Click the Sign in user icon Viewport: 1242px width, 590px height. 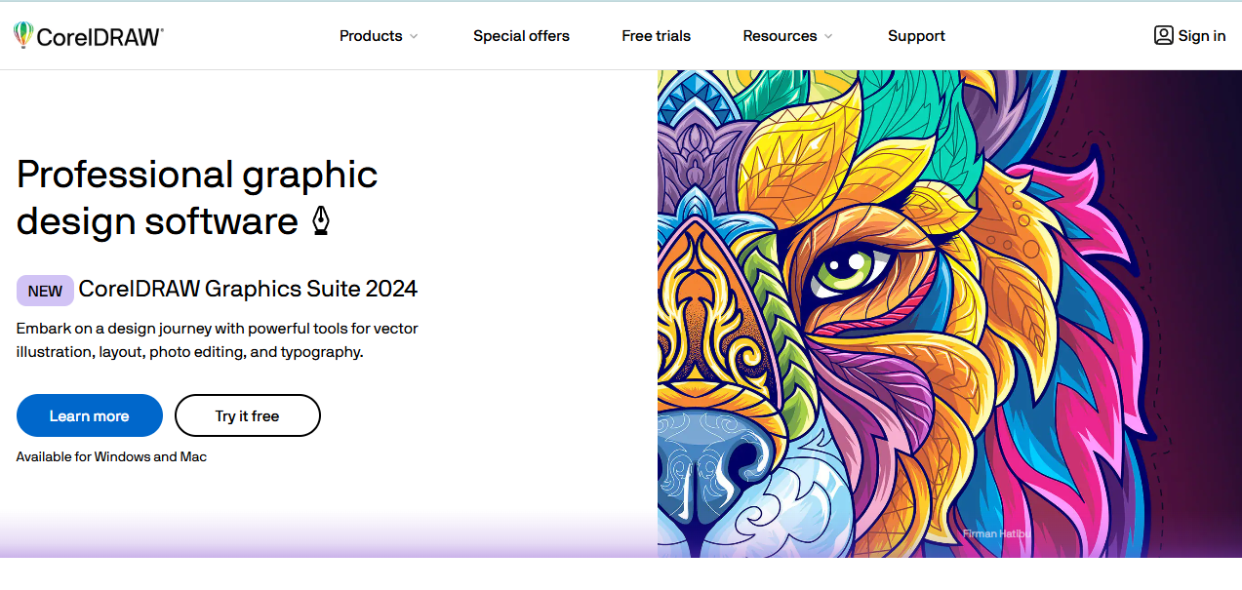pyautogui.click(x=1163, y=35)
